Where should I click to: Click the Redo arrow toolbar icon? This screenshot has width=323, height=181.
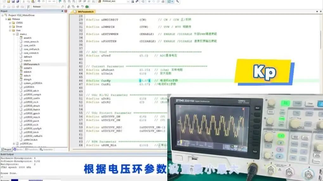[x=43, y=2]
